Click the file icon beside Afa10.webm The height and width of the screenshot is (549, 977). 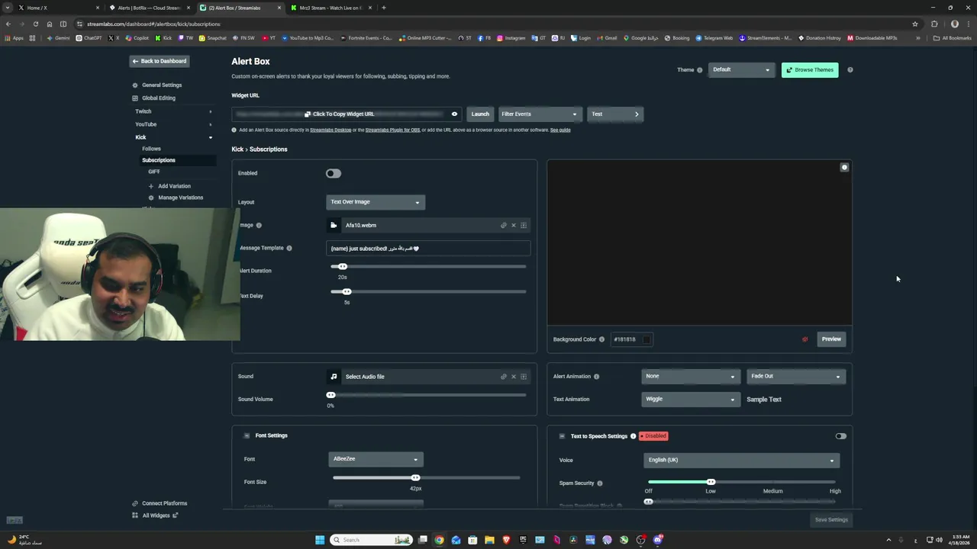click(334, 225)
